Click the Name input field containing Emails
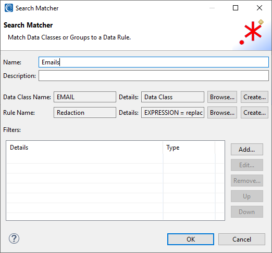The width and height of the screenshot is (272, 253). click(x=154, y=62)
